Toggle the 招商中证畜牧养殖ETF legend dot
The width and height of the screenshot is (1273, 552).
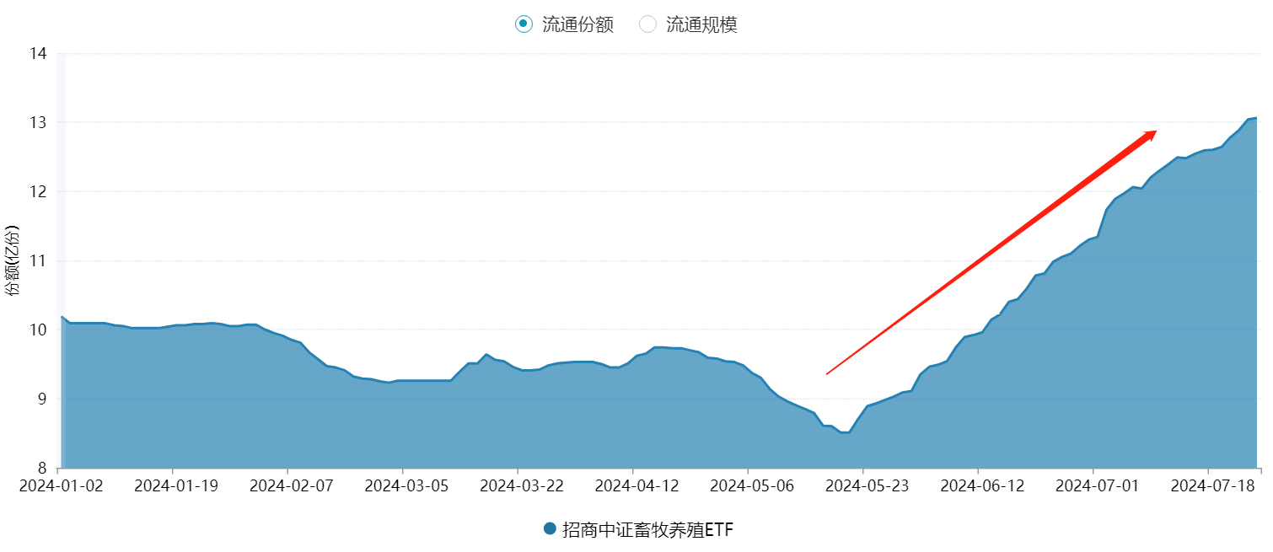(551, 528)
